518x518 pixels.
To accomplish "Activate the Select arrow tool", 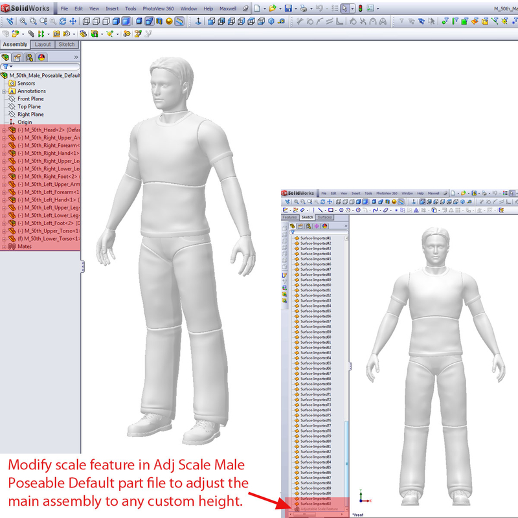I will (344, 6).
